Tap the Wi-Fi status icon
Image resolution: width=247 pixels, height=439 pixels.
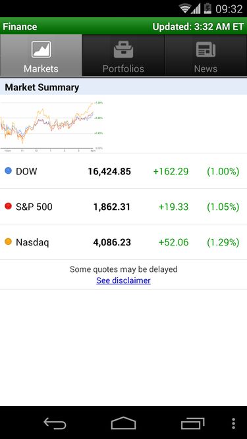tap(185, 9)
